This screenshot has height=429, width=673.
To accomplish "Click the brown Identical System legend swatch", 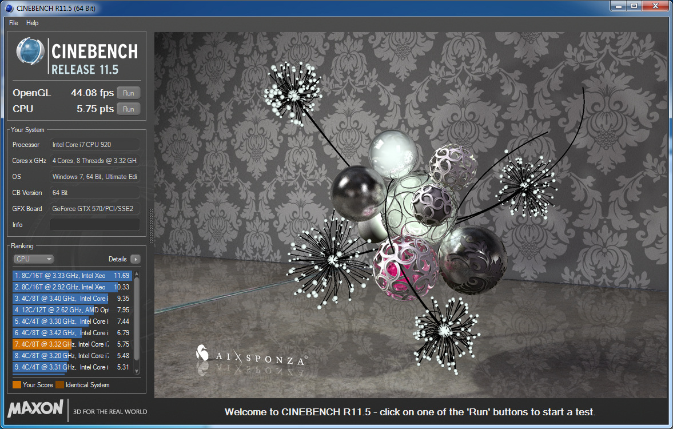I will [60, 385].
